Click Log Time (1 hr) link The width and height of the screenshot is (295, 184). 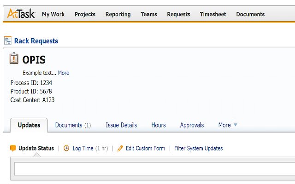click(90, 149)
